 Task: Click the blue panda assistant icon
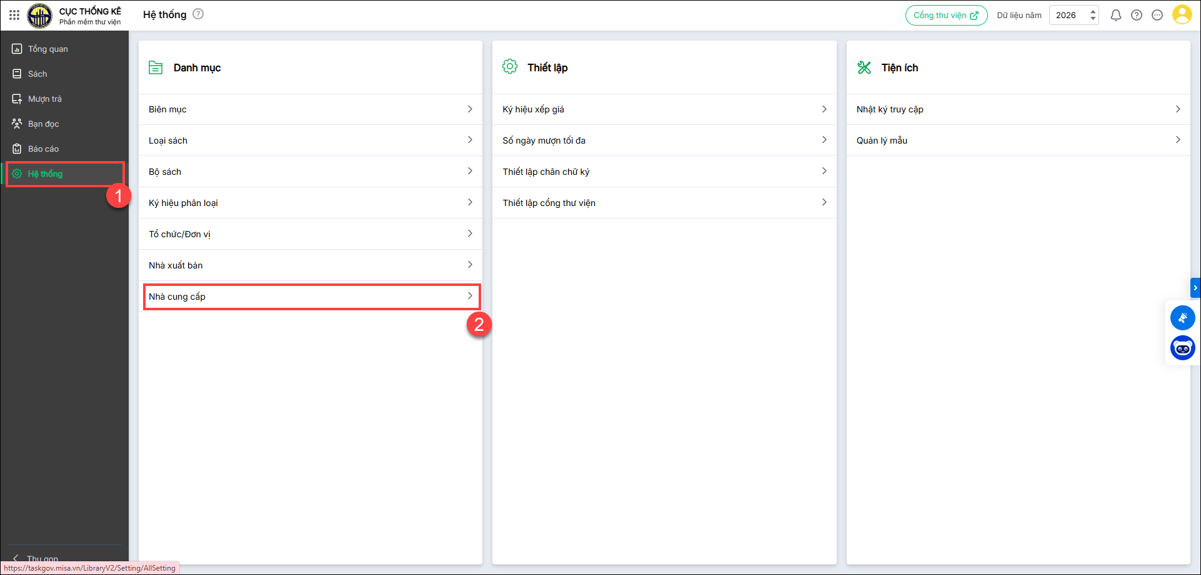(1182, 348)
